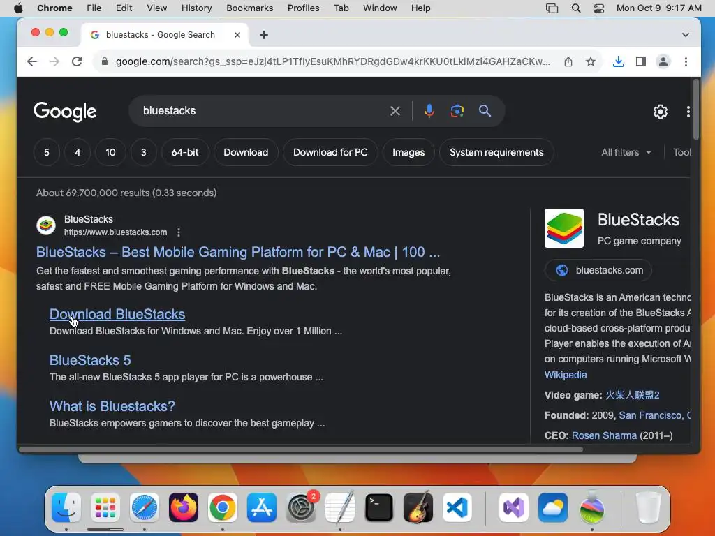The width and height of the screenshot is (715, 536).
Task: Select the filter chip labeled 4
Action: pyautogui.click(x=78, y=152)
